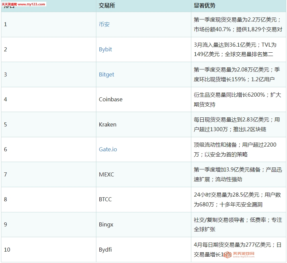Screen dimensions: 287x263
Task: Click MEXC's advantage text about 3.9亿美元储备
Action: tap(238, 174)
